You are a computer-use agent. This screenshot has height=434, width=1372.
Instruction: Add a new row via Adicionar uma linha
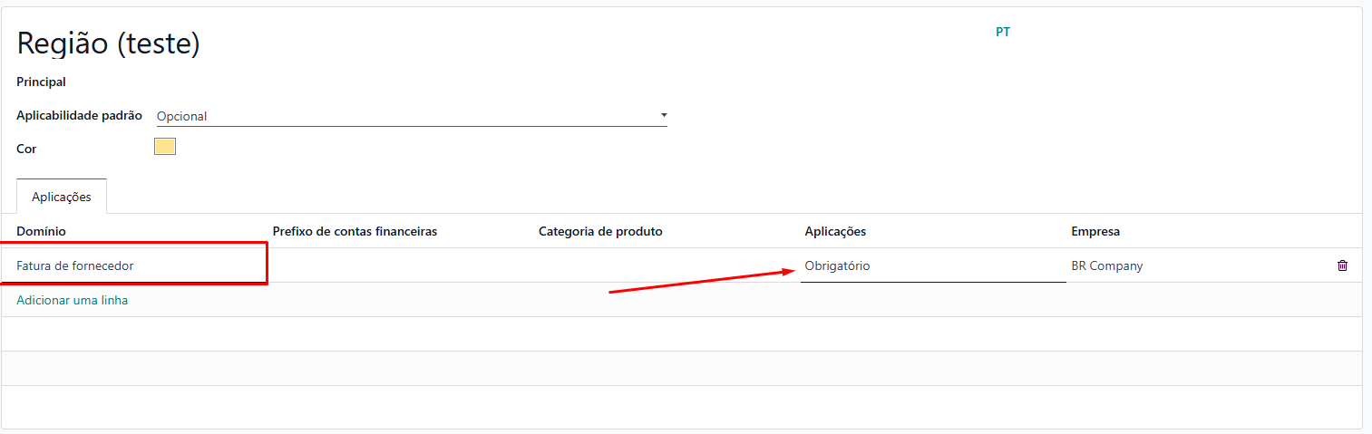73,300
